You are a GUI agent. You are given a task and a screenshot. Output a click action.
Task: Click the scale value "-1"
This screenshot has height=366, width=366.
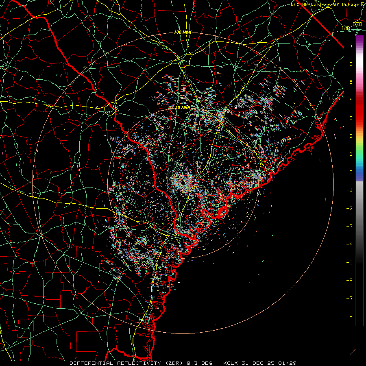coord(349,190)
